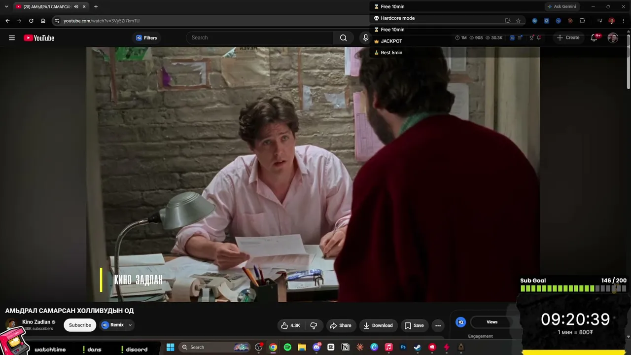Image resolution: width=631 pixels, height=355 pixels.
Task: Open browser home page
Action: point(43,21)
